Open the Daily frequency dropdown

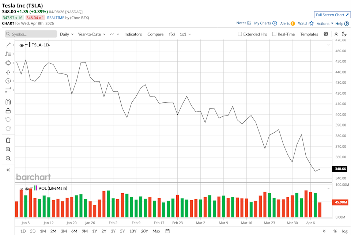[67, 34]
